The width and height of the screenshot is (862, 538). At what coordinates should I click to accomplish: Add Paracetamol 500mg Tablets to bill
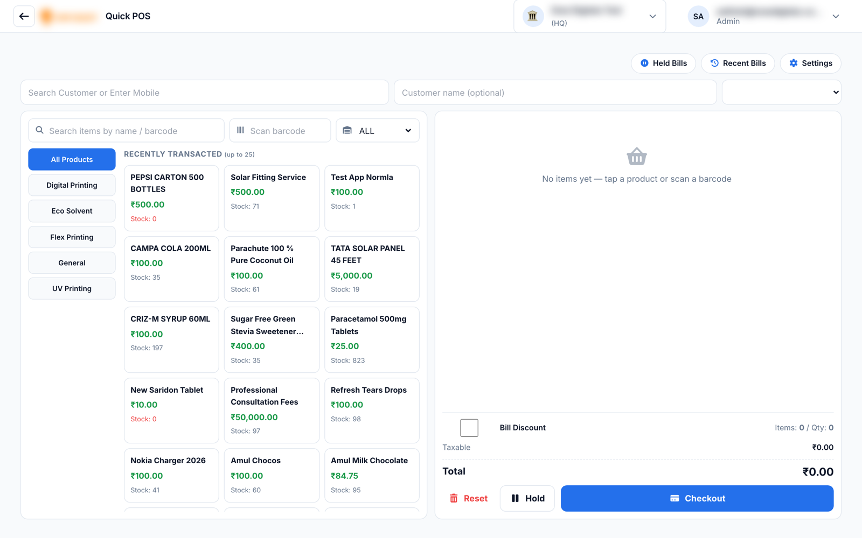click(372, 340)
